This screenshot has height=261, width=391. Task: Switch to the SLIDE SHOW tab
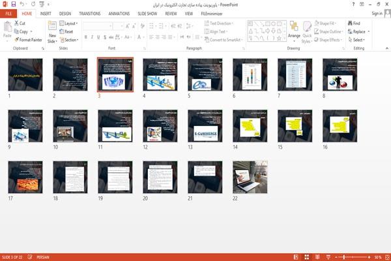[147, 14]
